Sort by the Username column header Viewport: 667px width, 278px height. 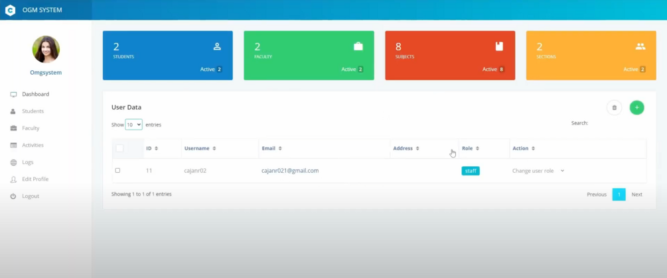point(220,148)
